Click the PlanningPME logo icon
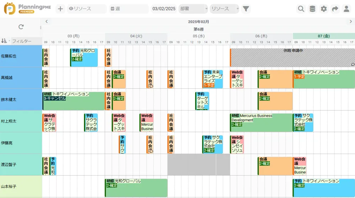Viewport: 355px width, 198px height. [10, 9]
